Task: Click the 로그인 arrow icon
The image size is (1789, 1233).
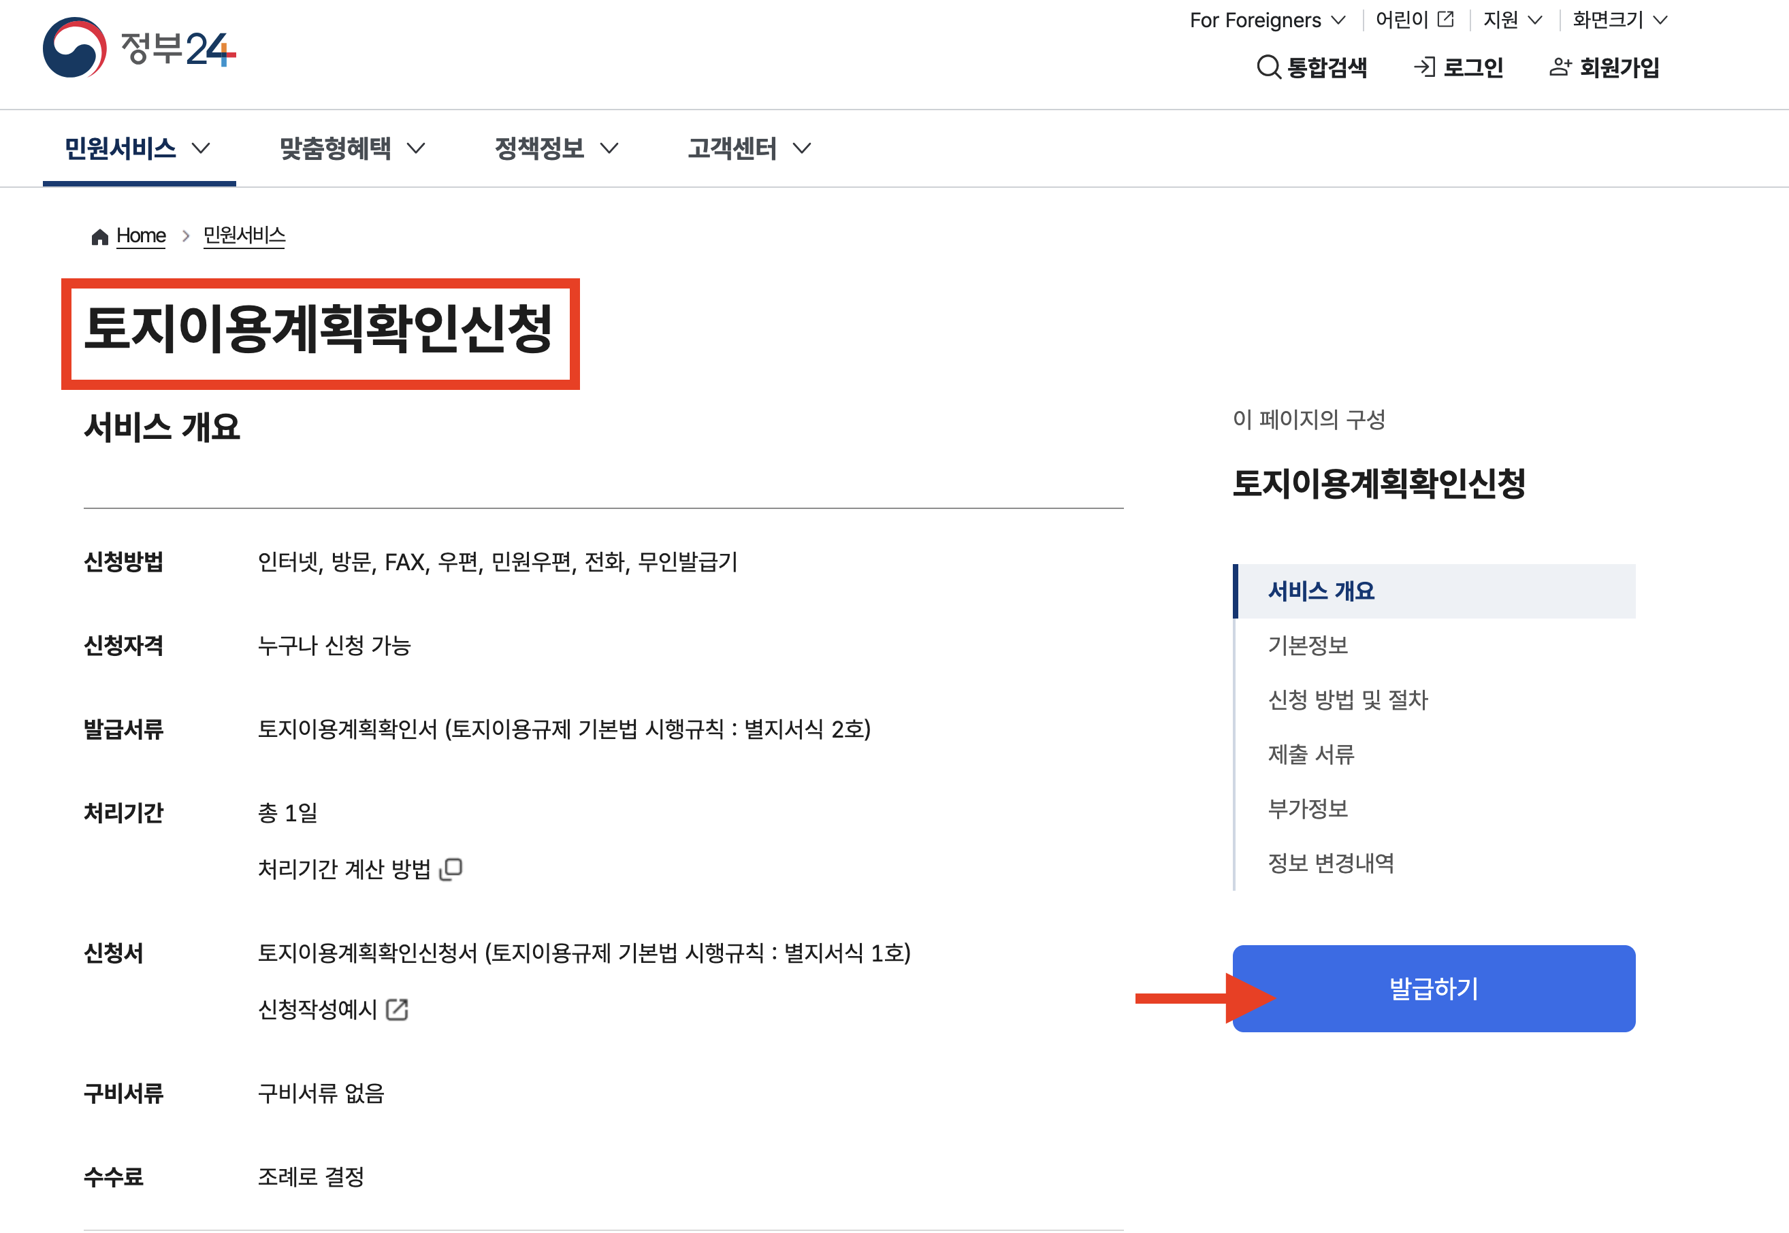Action: pos(1424,67)
